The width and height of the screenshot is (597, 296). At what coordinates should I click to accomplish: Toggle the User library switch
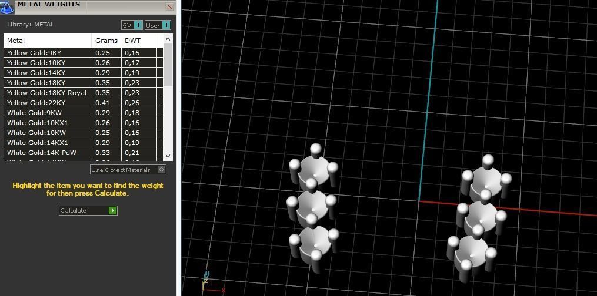(158, 25)
